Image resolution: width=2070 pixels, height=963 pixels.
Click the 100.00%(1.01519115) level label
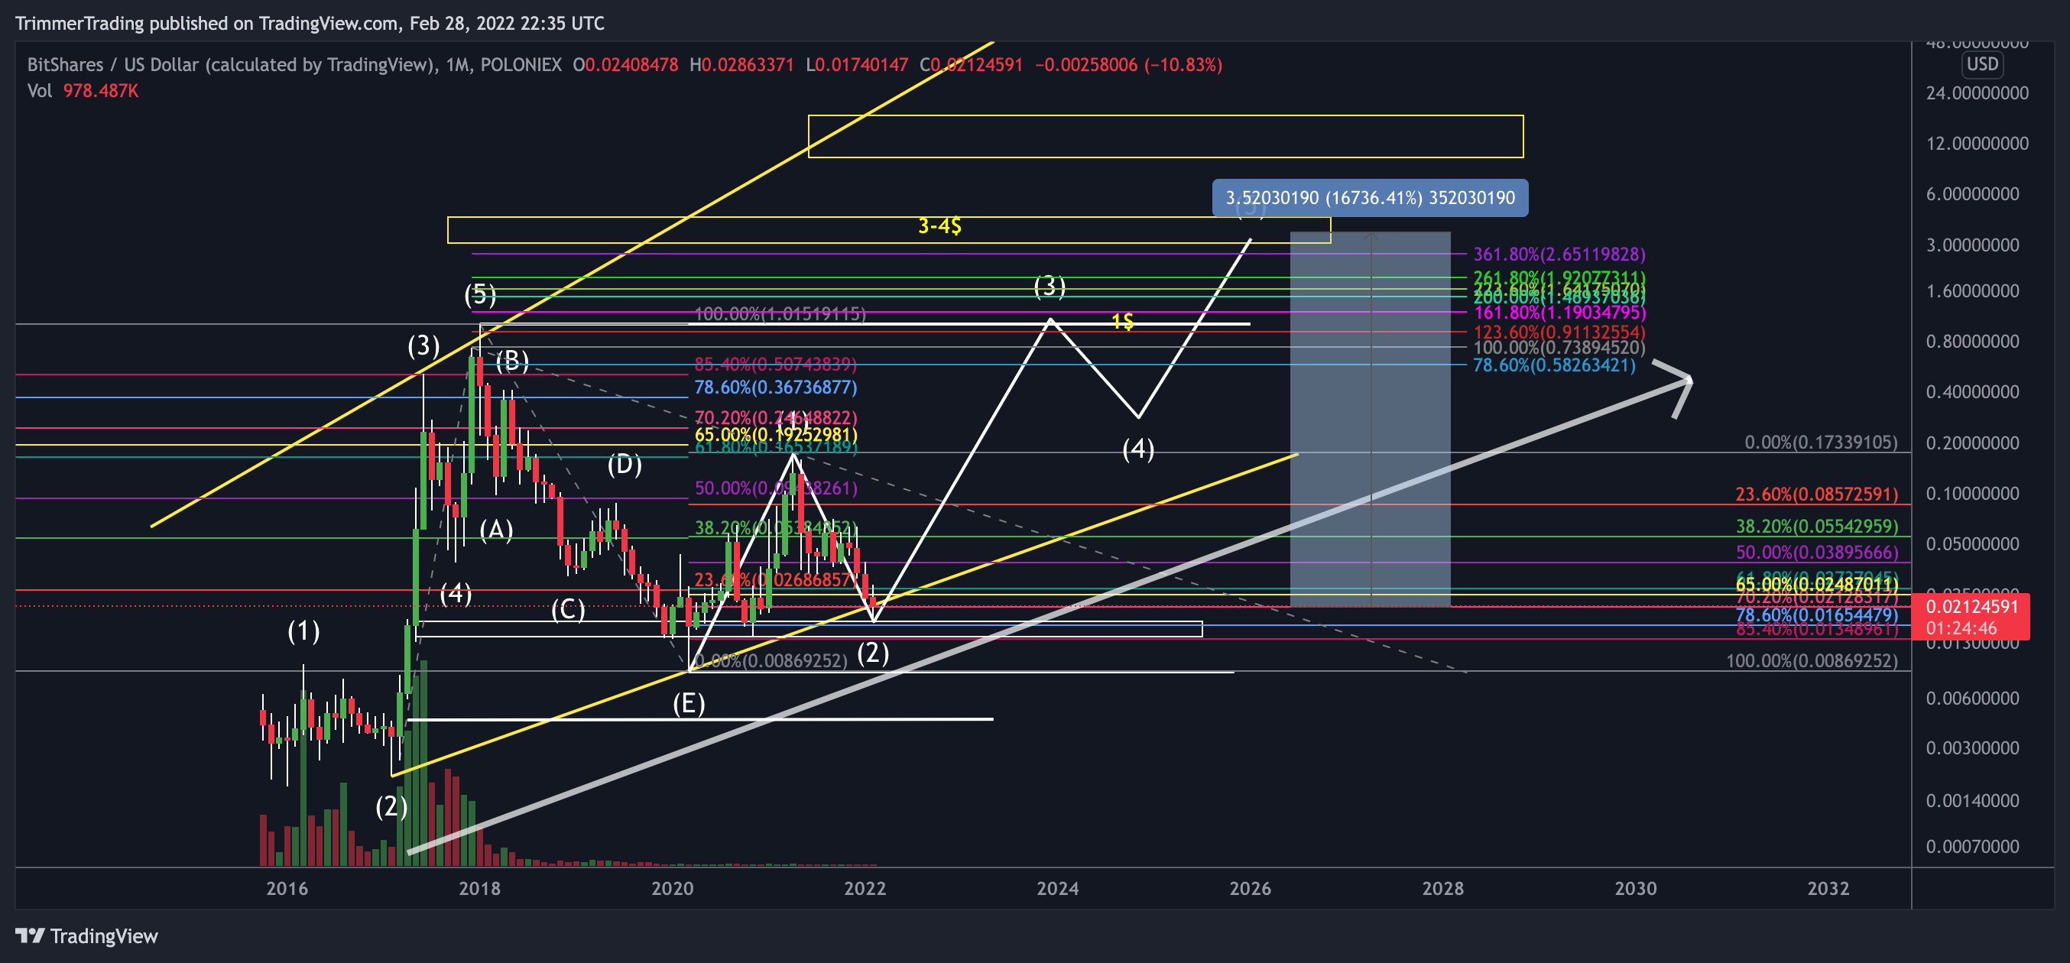pos(780,314)
